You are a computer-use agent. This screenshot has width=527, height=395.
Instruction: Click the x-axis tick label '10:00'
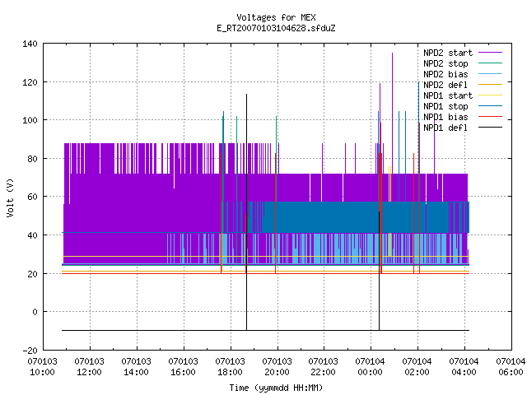tap(42, 372)
